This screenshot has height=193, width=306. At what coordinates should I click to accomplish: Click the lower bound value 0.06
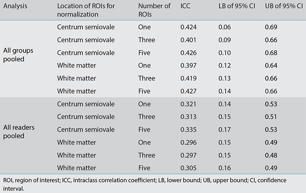point(224,27)
